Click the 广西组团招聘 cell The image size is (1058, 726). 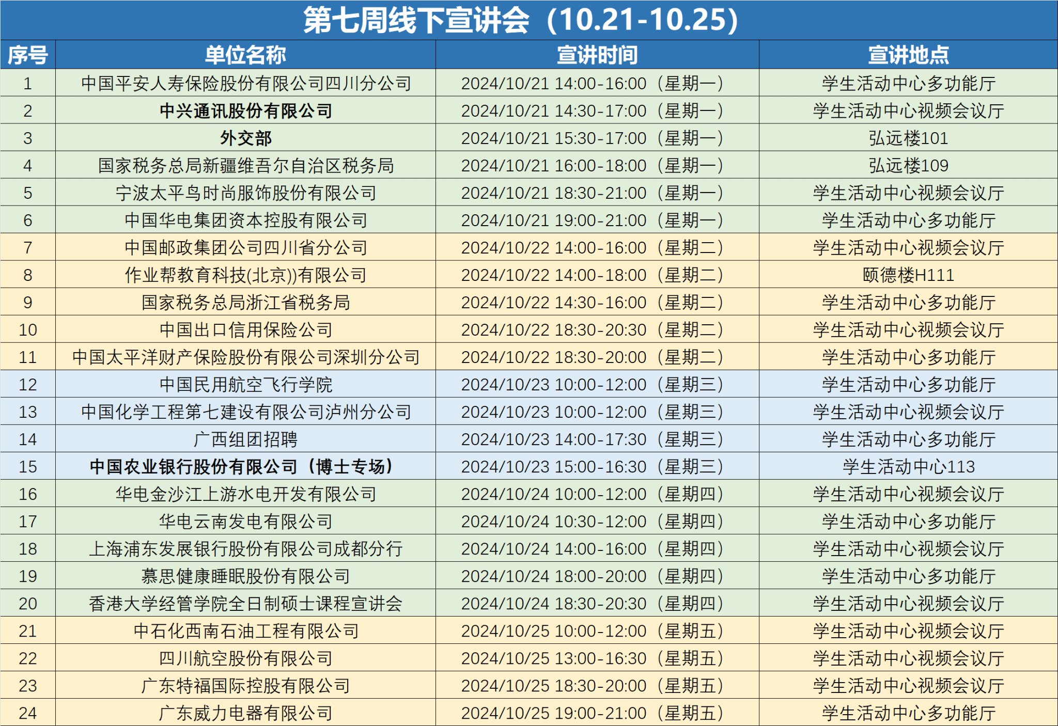pos(246,439)
